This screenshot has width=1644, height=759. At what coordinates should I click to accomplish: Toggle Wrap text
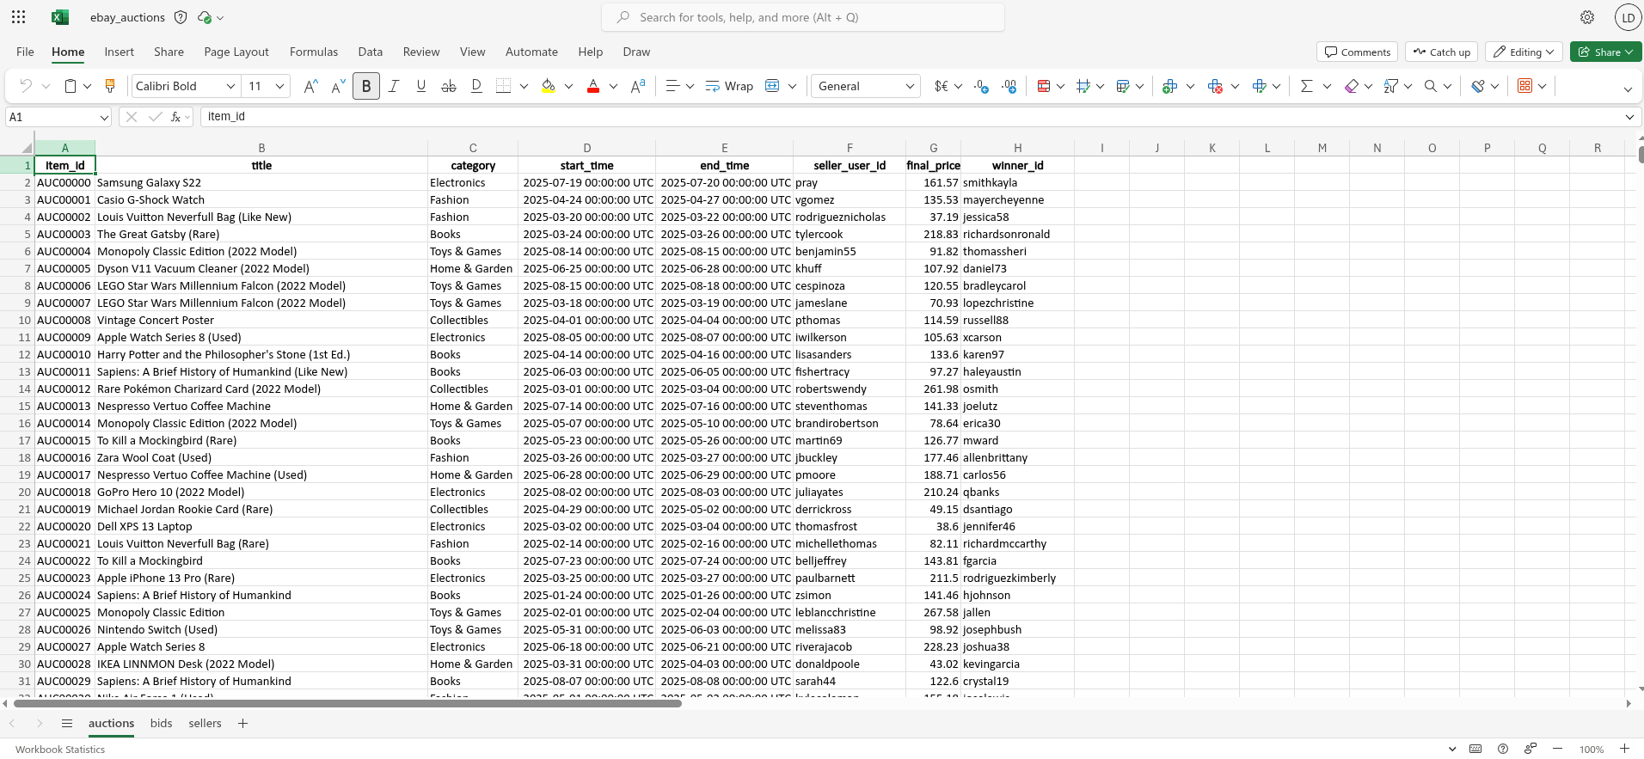(729, 86)
